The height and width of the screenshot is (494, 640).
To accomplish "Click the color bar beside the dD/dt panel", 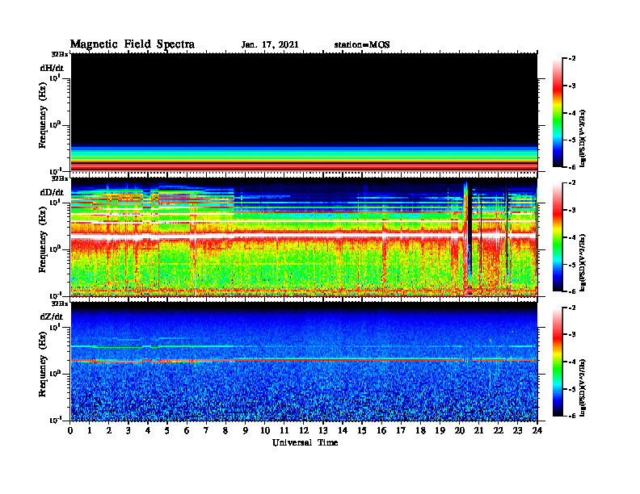I will tap(558, 237).
